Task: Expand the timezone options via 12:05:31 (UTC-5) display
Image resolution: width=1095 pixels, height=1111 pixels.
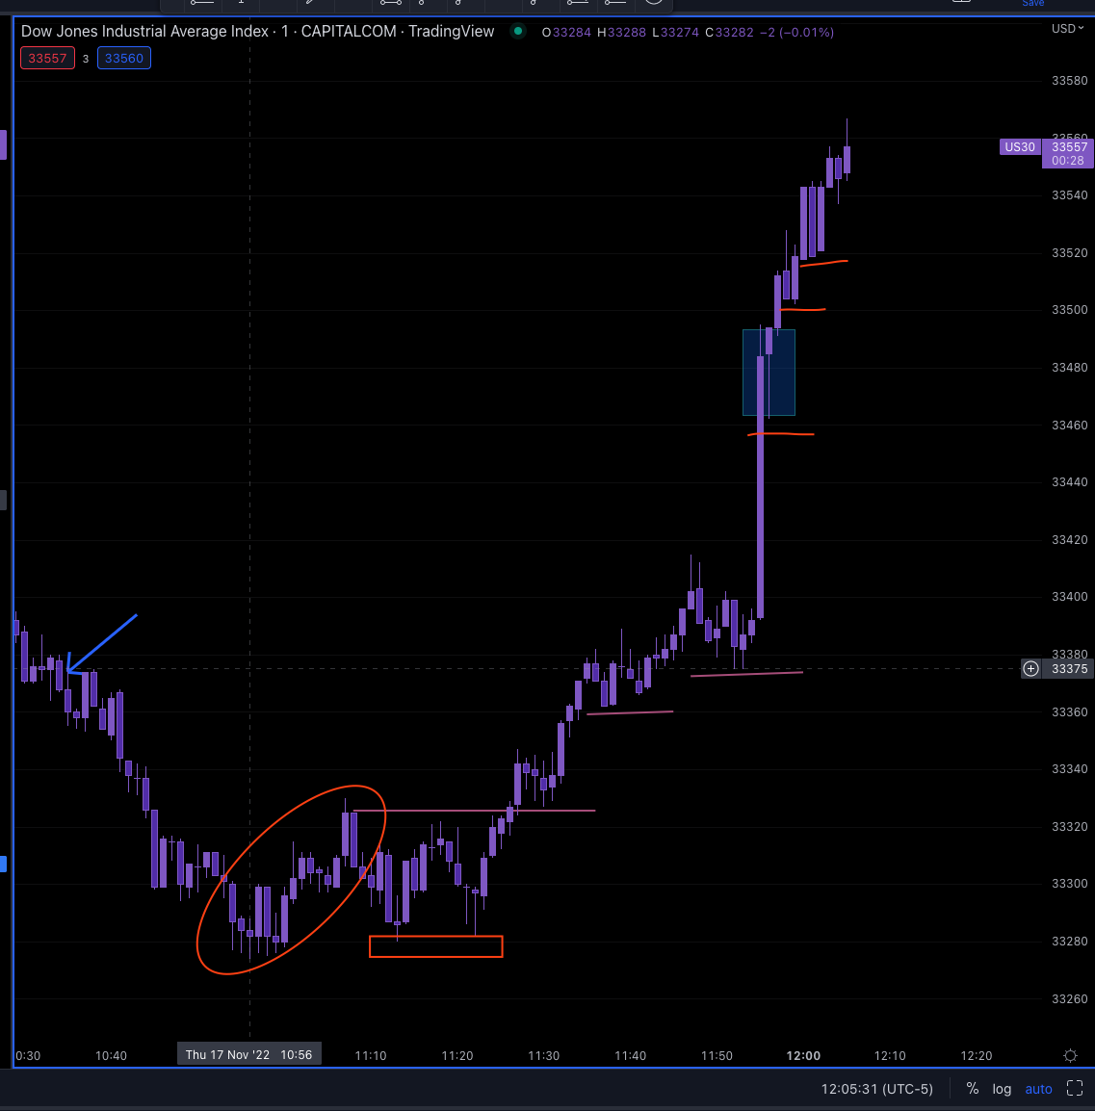Action: coord(876,1089)
